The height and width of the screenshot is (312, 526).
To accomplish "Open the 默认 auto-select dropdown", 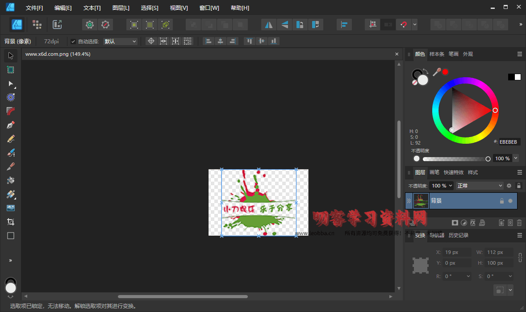I will 120,42.
